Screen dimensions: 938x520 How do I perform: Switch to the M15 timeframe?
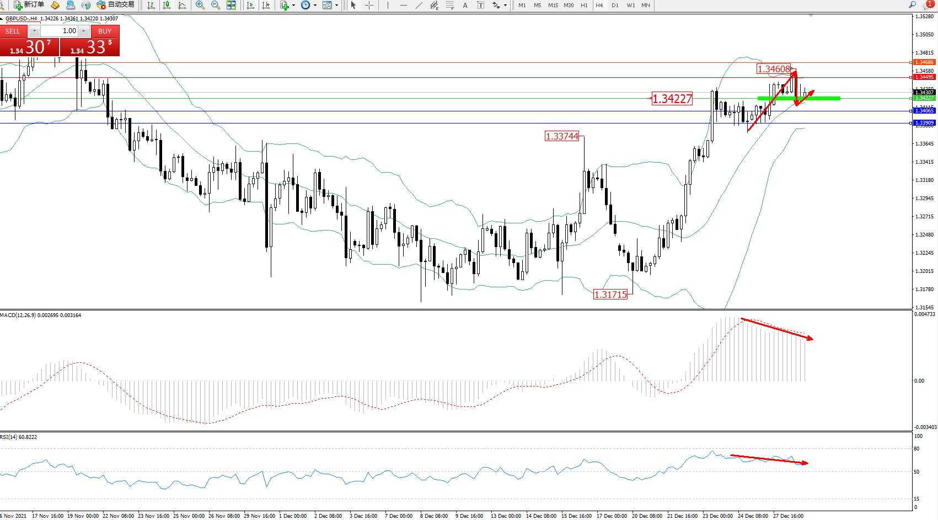pyautogui.click(x=553, y=5)
